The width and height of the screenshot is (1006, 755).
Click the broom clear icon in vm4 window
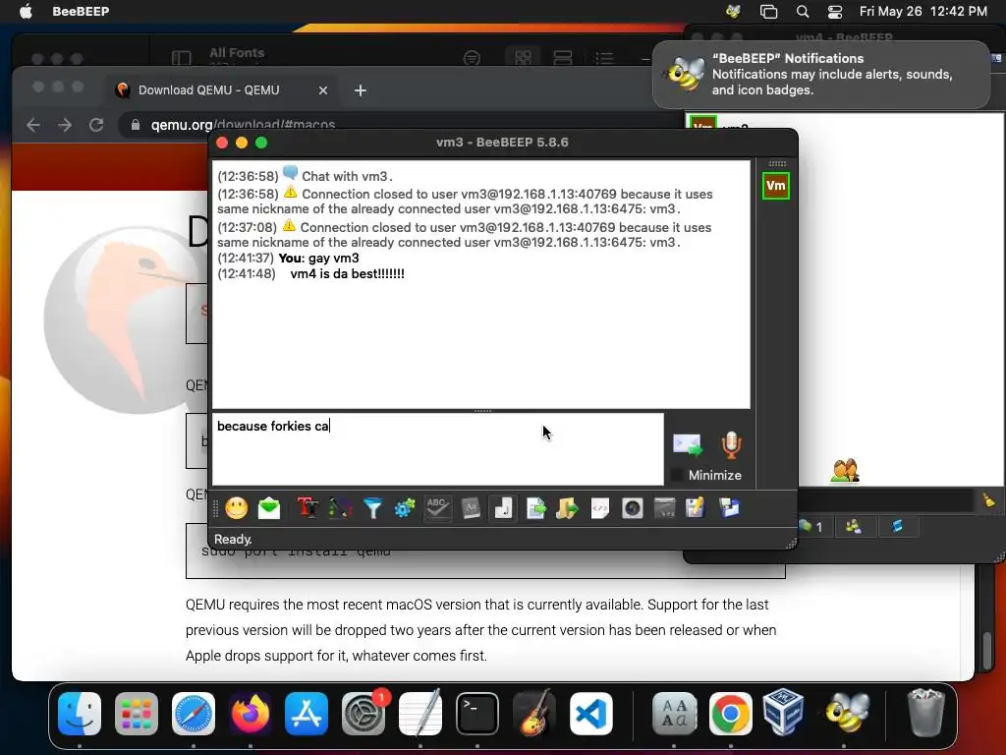[x=989, y=500]
